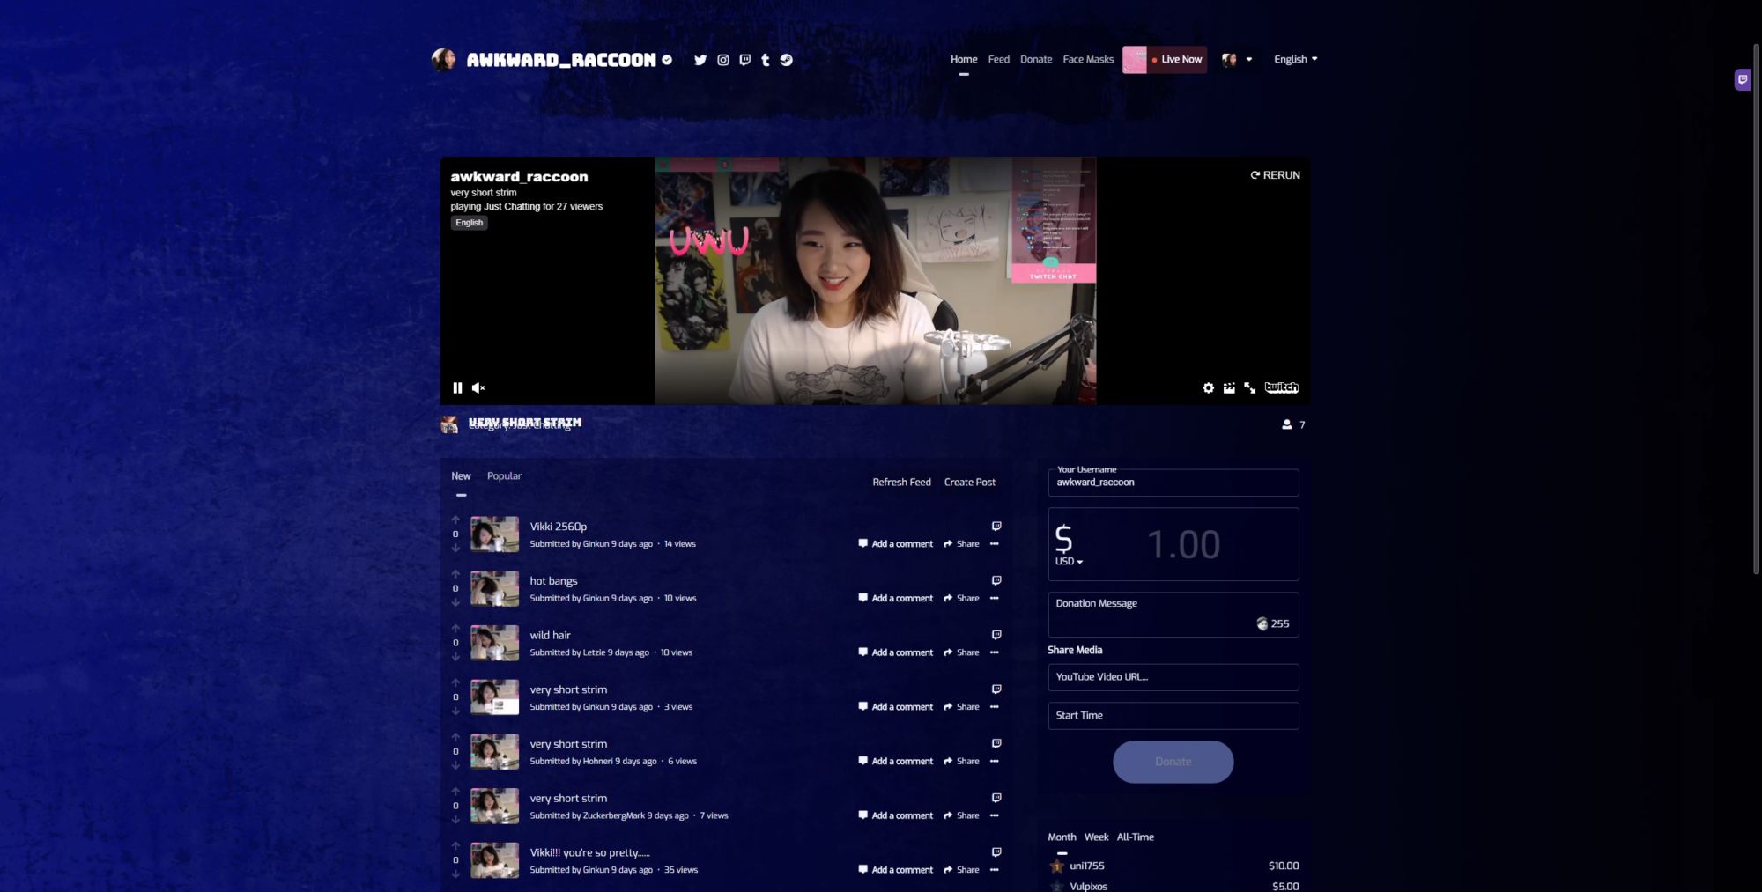Enter fullscreen mode on the video player
Viewport: 1762px width, 892px height.
pyautogui.click(x=1249, y=387)
